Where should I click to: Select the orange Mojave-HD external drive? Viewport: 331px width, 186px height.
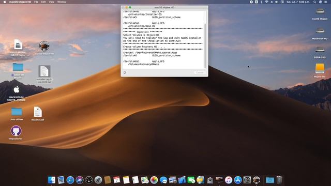coord(320,69)
